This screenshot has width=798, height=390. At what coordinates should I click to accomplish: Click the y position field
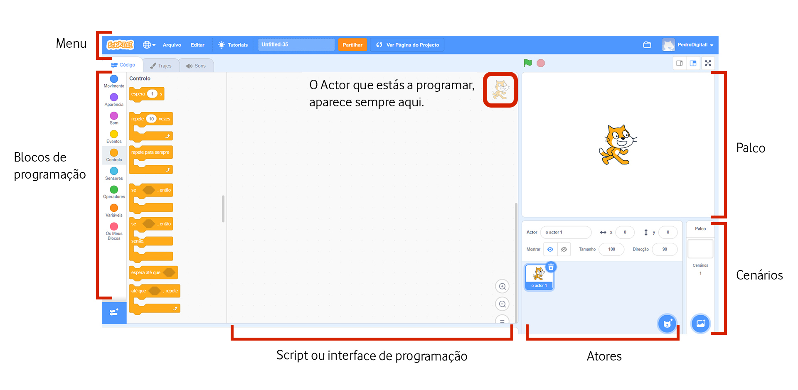coord(668,232)
